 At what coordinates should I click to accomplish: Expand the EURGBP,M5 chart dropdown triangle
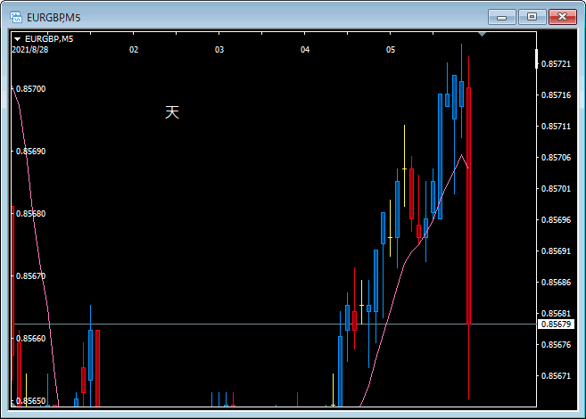click(x=17, y=39)
